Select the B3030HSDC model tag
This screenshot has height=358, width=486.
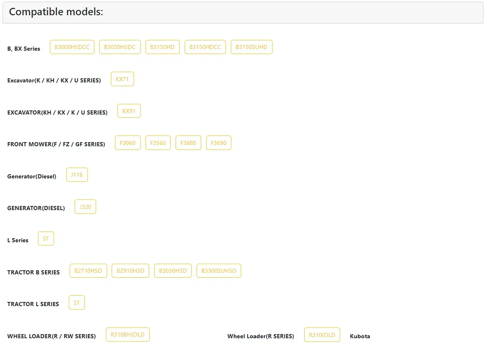120,47
